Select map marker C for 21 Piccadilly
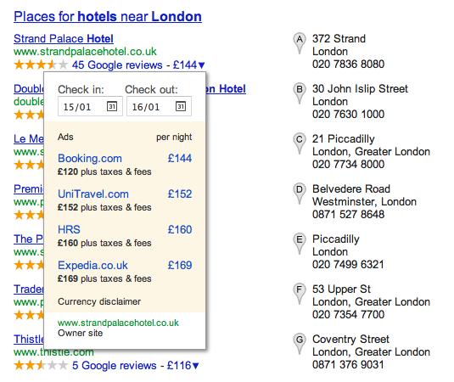The image size is (454, 382). tap(300, 143)
